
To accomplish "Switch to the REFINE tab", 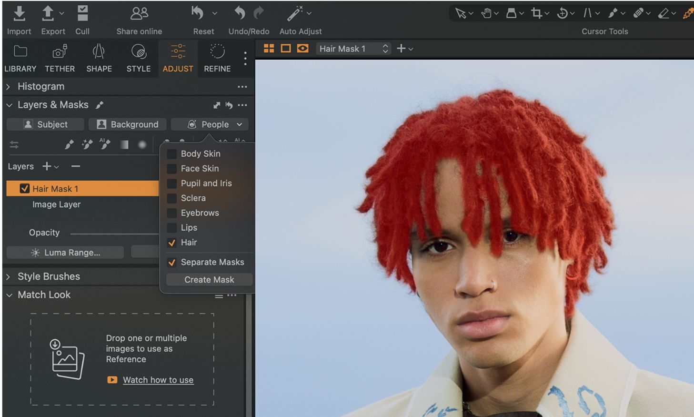I will (217, 57).
